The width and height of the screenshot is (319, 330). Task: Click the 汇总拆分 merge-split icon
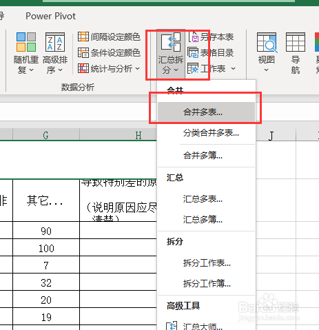[171, 42]
